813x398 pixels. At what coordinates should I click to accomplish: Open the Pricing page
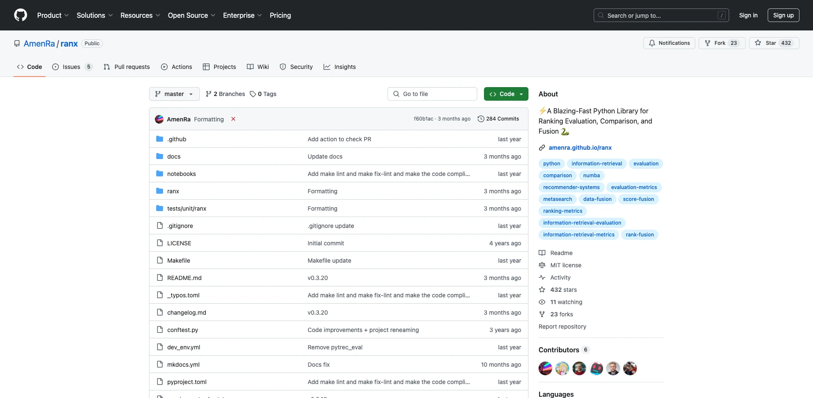280,15
